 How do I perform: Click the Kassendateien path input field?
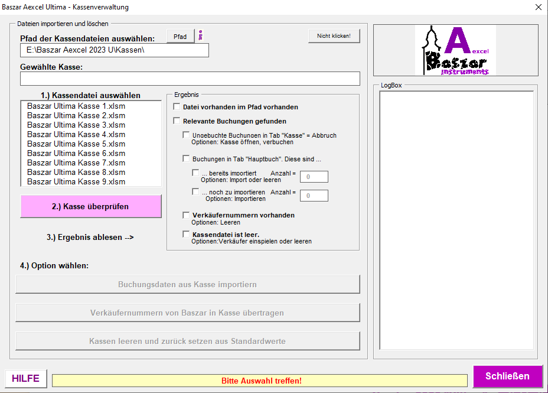pyautogui.click(x=115, y=50)
